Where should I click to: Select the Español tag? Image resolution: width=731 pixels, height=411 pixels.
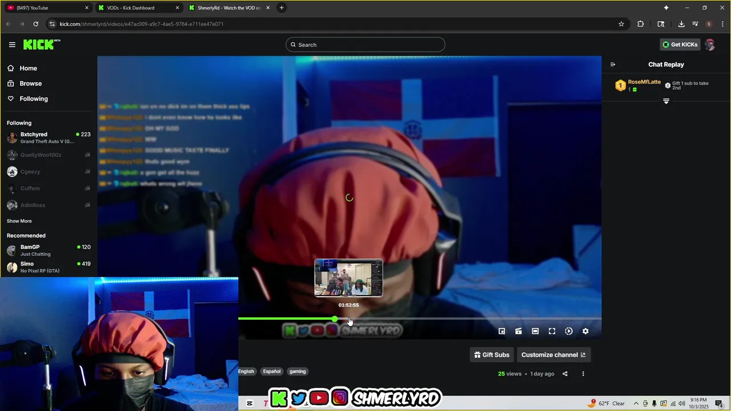coord(272,371)
